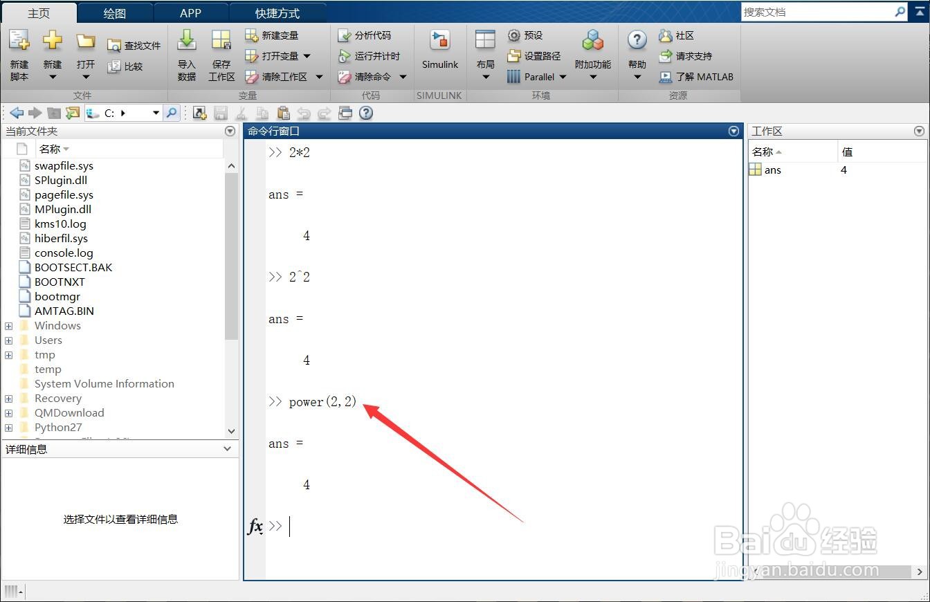Click Find Files (查找文件)
930x602 pixels.
pyautogui.click(x=134, y=46)
